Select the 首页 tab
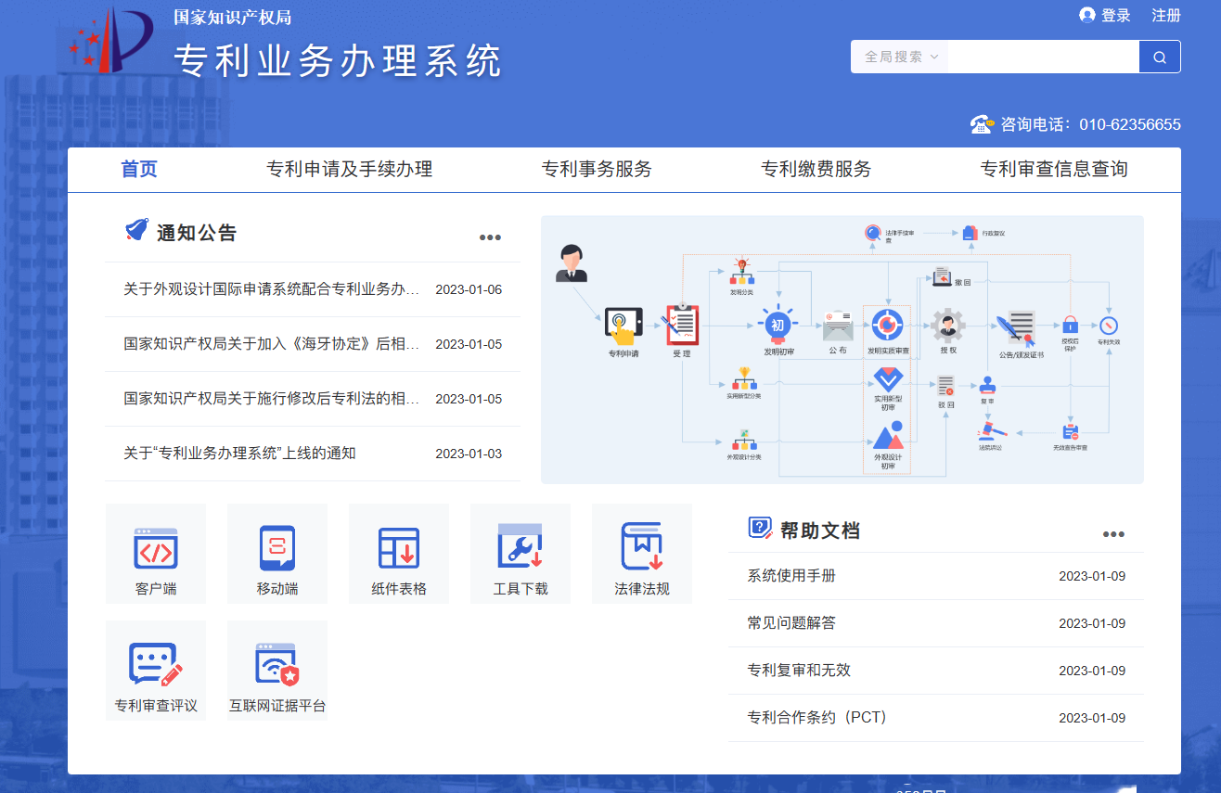Image resolution: width=1221 pixels, height=793 pixels. [x=139, y=169]
